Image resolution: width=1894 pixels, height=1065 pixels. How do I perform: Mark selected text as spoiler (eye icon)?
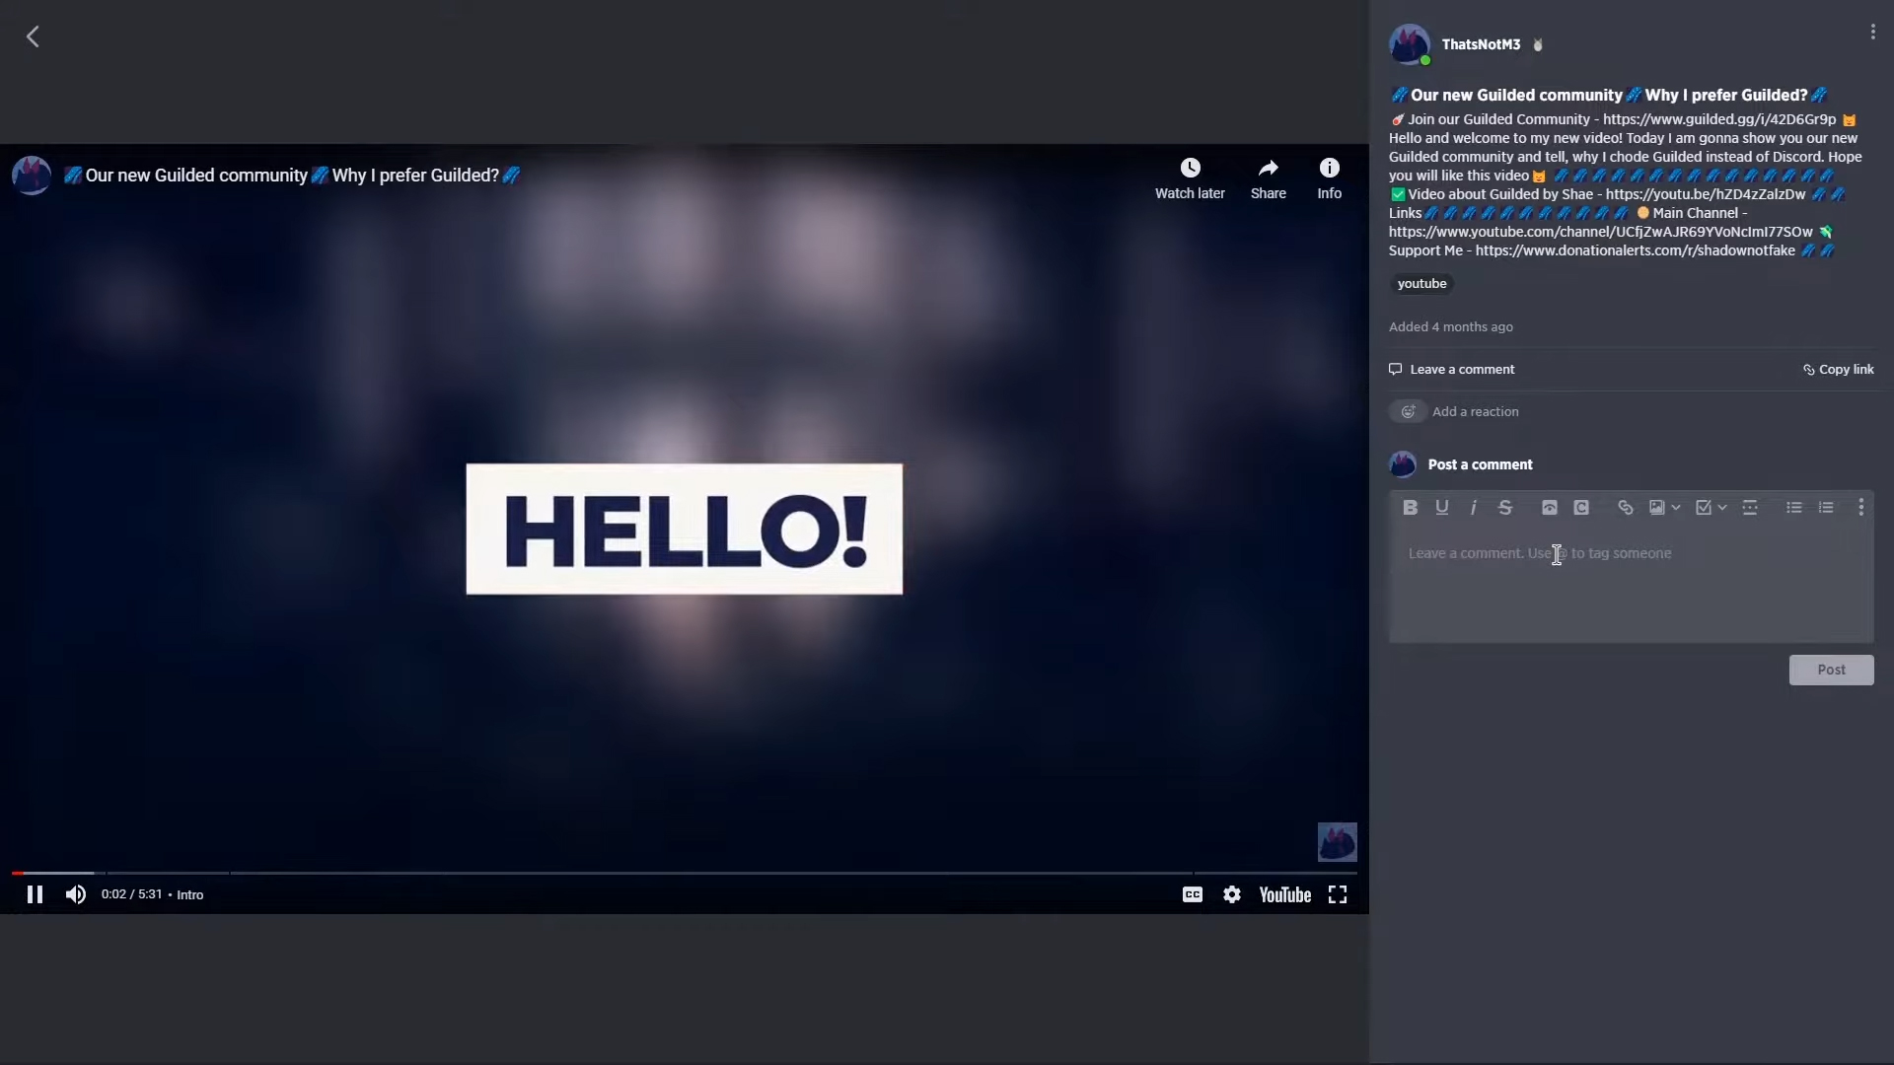(x=1549, y=507)
